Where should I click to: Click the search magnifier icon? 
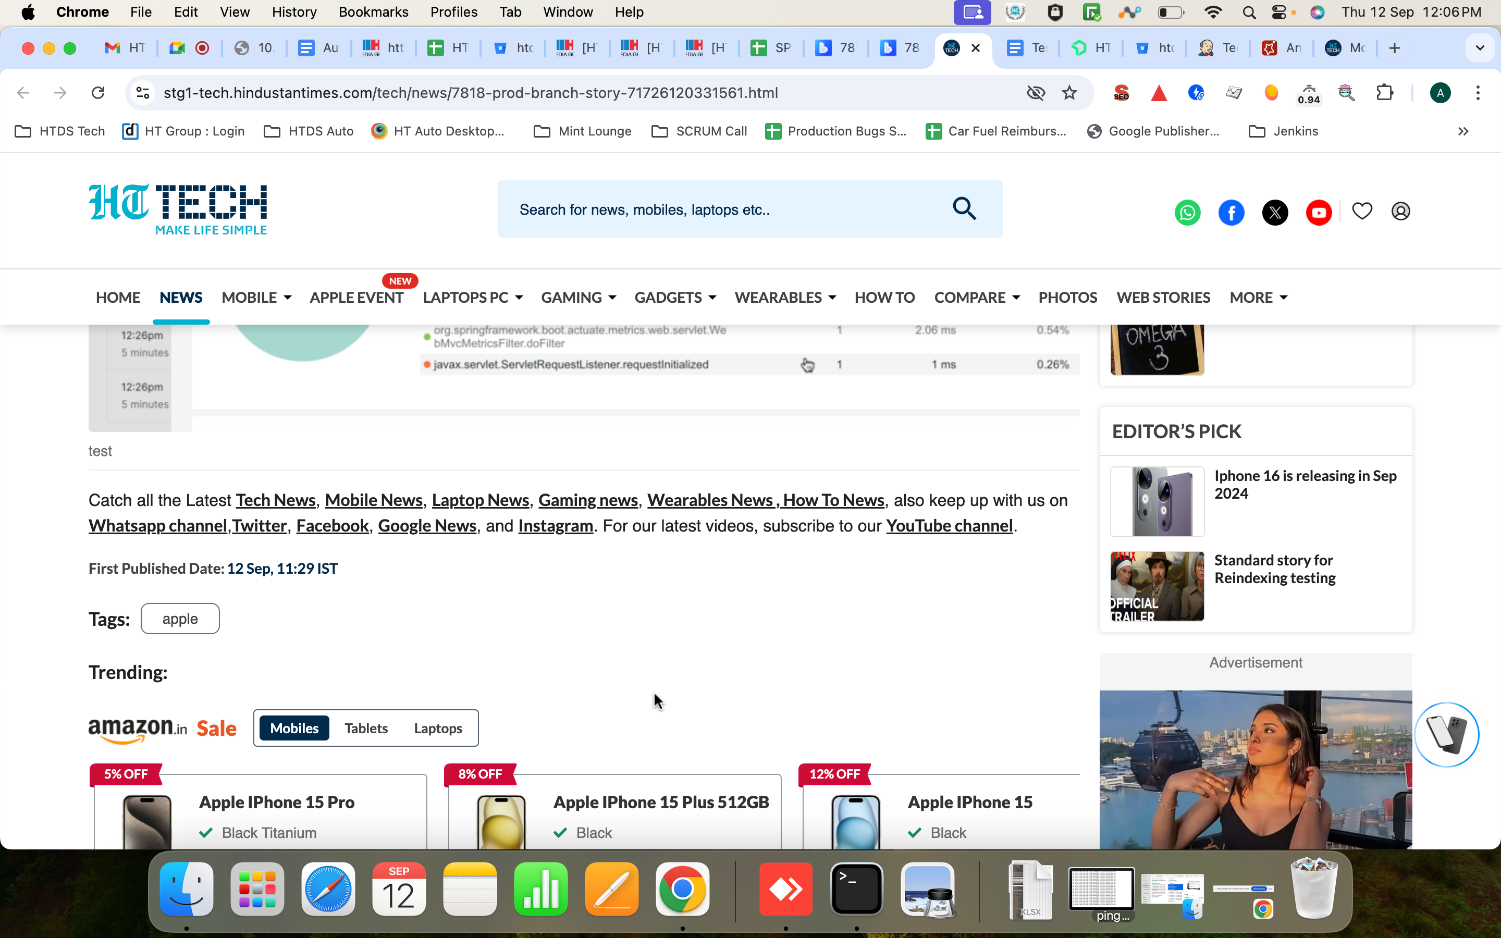965,209
